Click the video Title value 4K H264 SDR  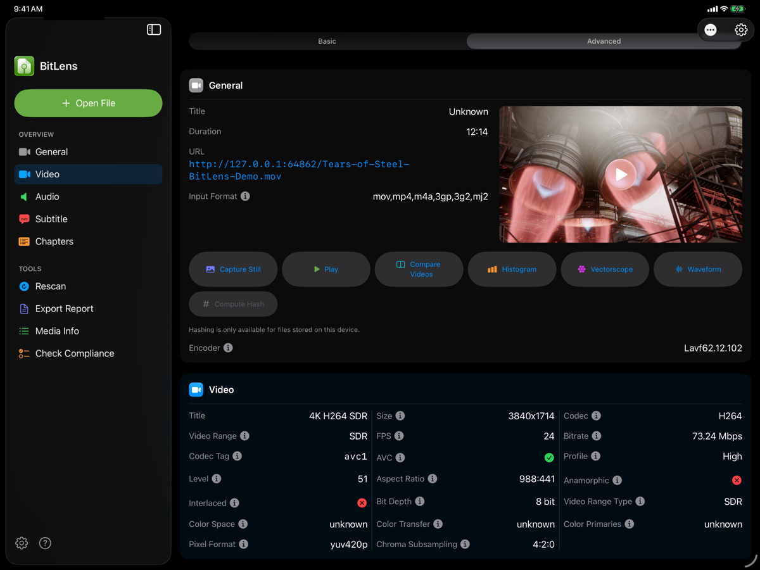pos(338,416)
